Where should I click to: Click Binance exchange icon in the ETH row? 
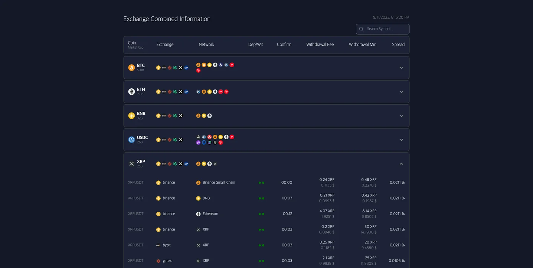click(x=158, y=92)
